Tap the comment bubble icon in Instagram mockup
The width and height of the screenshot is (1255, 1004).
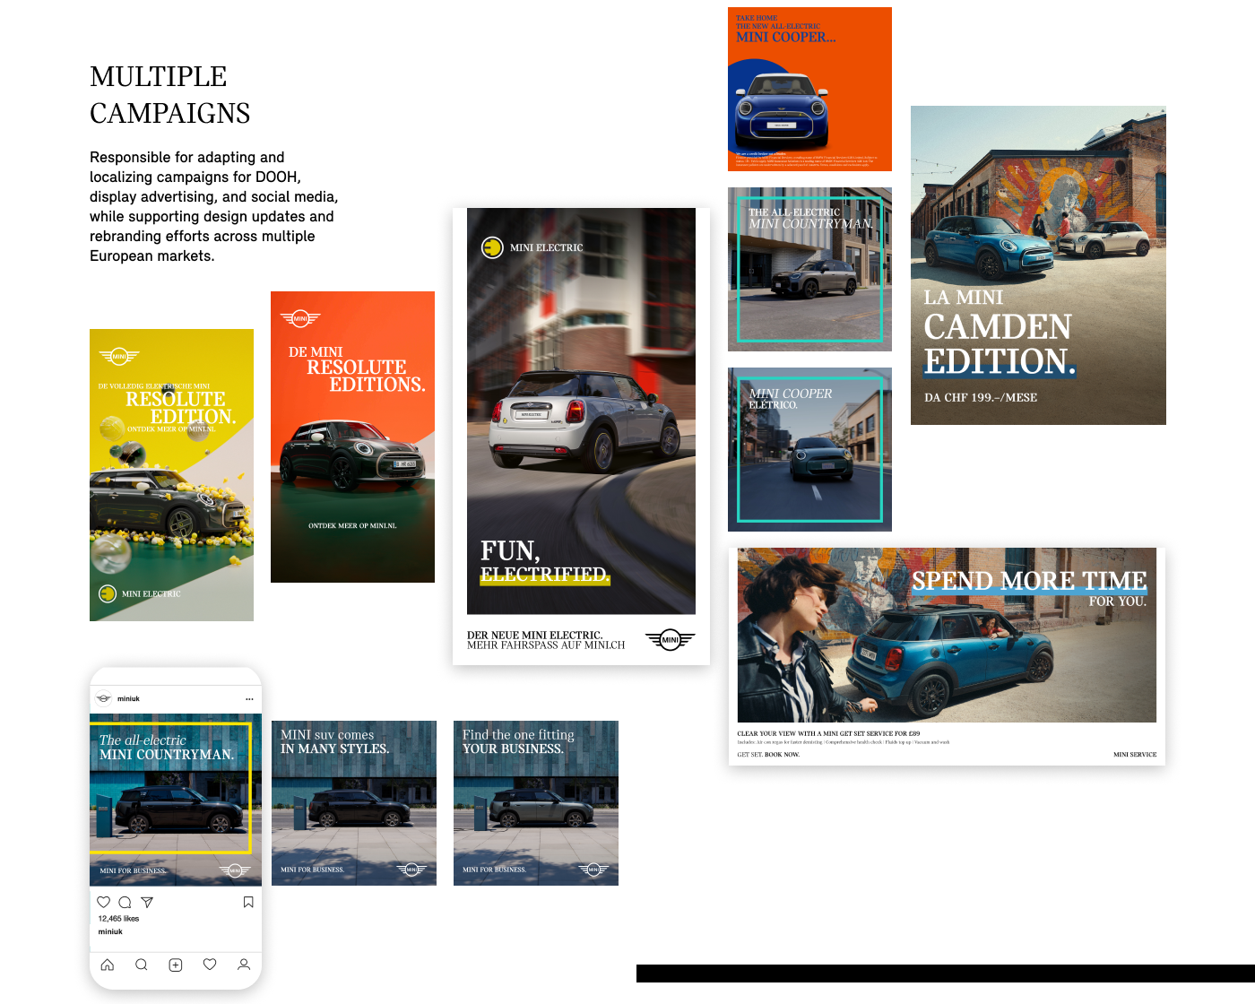125,902
